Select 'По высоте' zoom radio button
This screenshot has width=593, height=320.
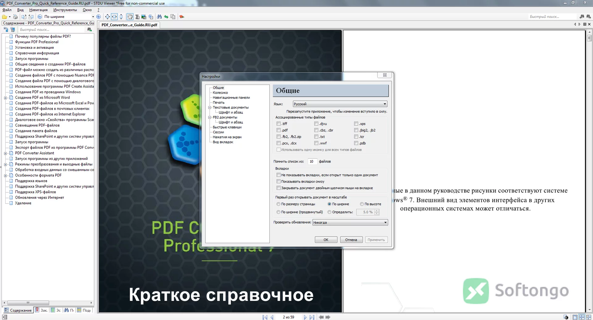pos(362,204)
